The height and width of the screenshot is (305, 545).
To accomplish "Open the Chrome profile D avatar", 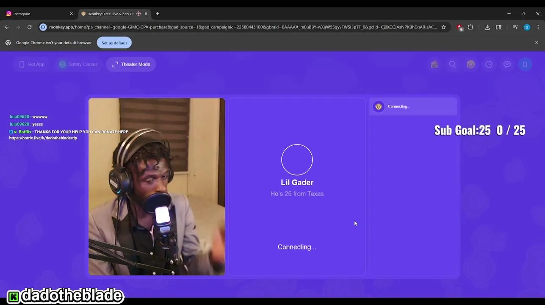I will point(527,27).
